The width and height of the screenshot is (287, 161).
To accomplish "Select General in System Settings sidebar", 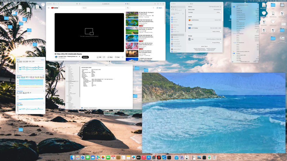I will point(177,35).
